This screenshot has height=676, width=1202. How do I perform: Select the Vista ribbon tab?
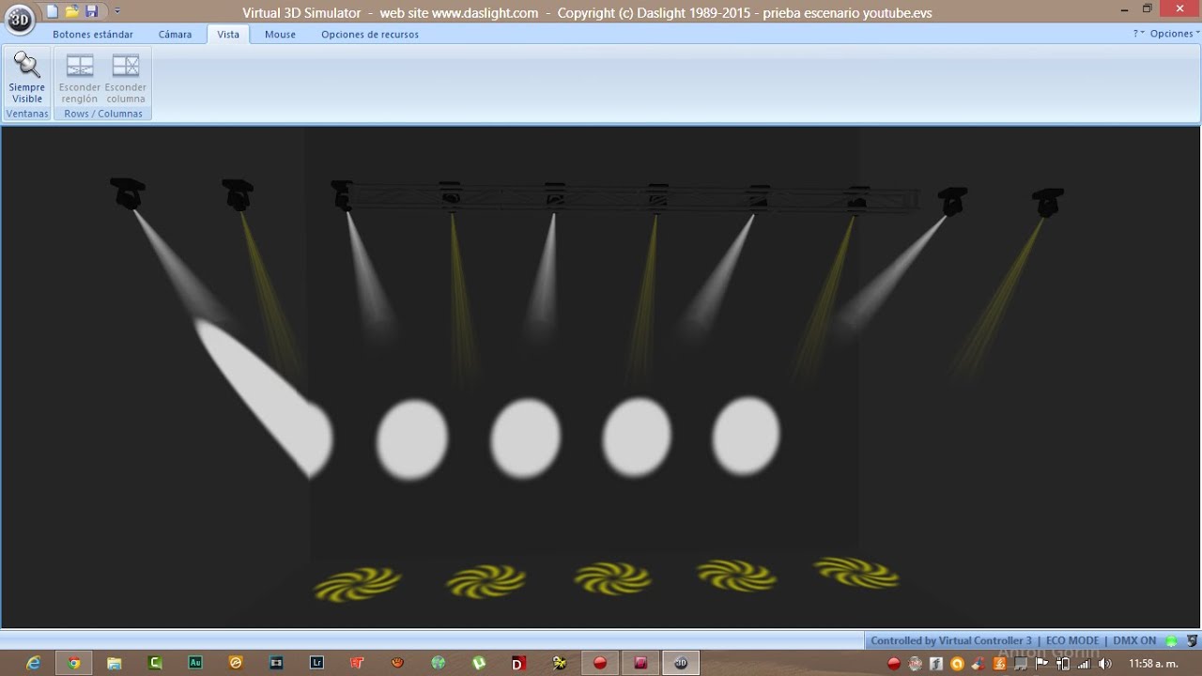click(x=228, y=34)
